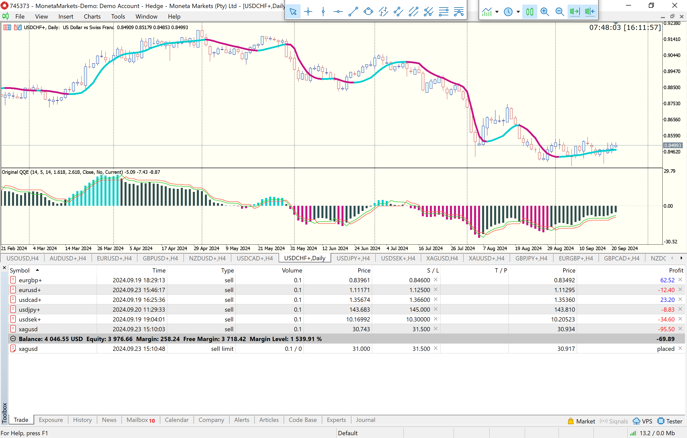Select the Fibonacci retracement tool

(x=443, y=12)
